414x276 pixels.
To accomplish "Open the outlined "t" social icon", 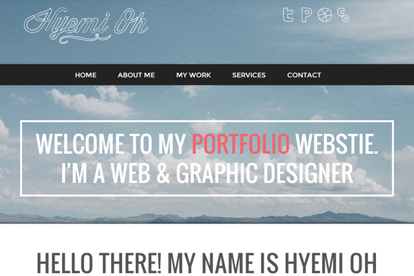I will (x=288, y=14).
